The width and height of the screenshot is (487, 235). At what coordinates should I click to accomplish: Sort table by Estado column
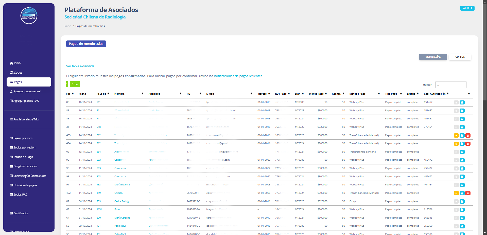[x=412, y=94]
